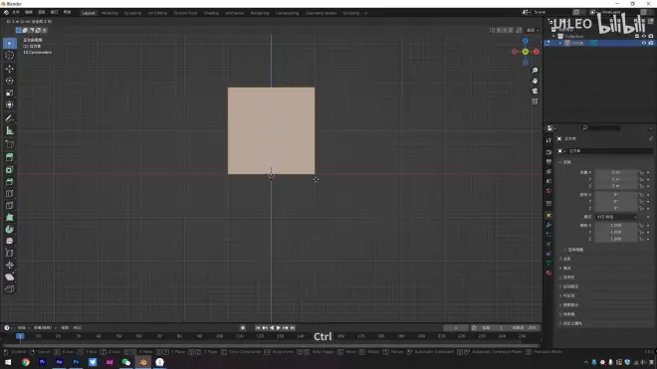
Task: Select the Annotate pencil tool
Action: point(9,118)
